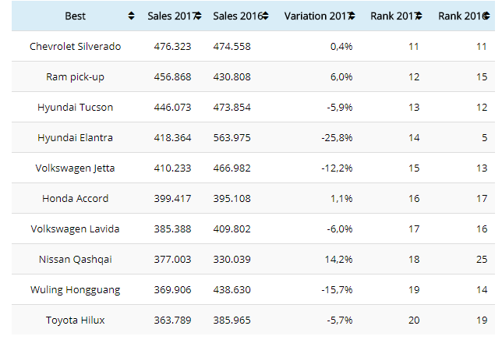Viewport: 502px width, 340px height.
Task: Click Rank 2016 value 5 for Hyundai Elantra
Action: click(485, 138)
